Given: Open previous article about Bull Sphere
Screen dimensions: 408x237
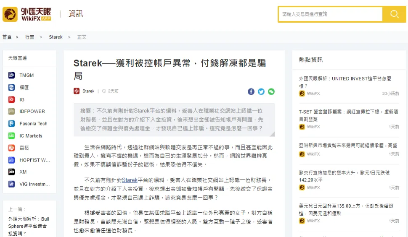Looking at the screenshot, I should tap(29, 226).
